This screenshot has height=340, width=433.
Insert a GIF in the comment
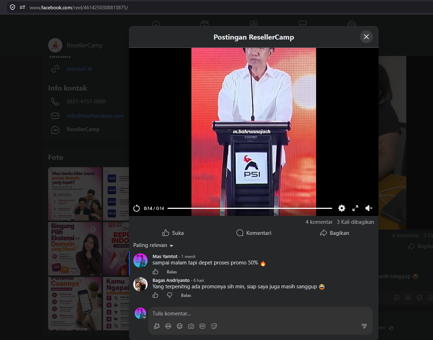tap(202, 326)
